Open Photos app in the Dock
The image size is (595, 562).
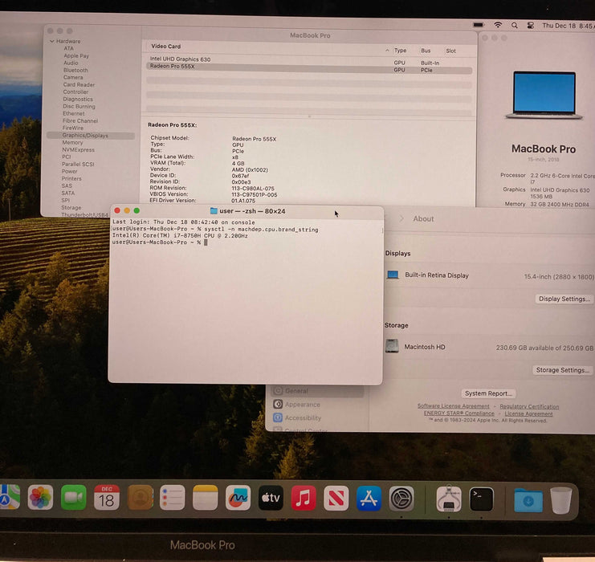pyautogui.click(x=41, y=497)
